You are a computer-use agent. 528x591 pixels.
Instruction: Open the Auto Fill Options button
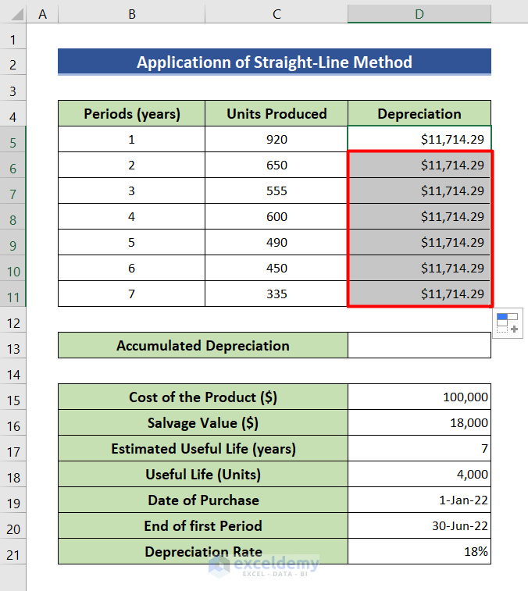pos(508,322)
